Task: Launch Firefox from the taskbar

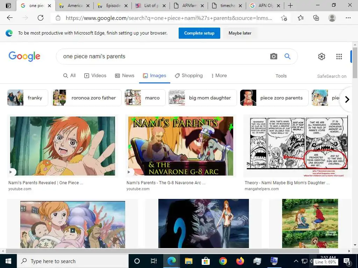Action: click(x=240, y=261)
